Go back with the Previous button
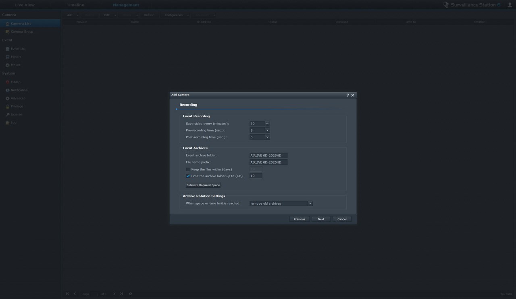This screenshot has height=299, width=516. point(299,219)
